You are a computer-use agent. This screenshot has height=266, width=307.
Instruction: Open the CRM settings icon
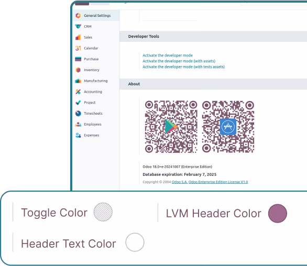coord(78,26)
